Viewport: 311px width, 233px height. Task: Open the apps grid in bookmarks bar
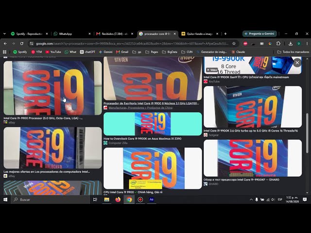point(4,52)
